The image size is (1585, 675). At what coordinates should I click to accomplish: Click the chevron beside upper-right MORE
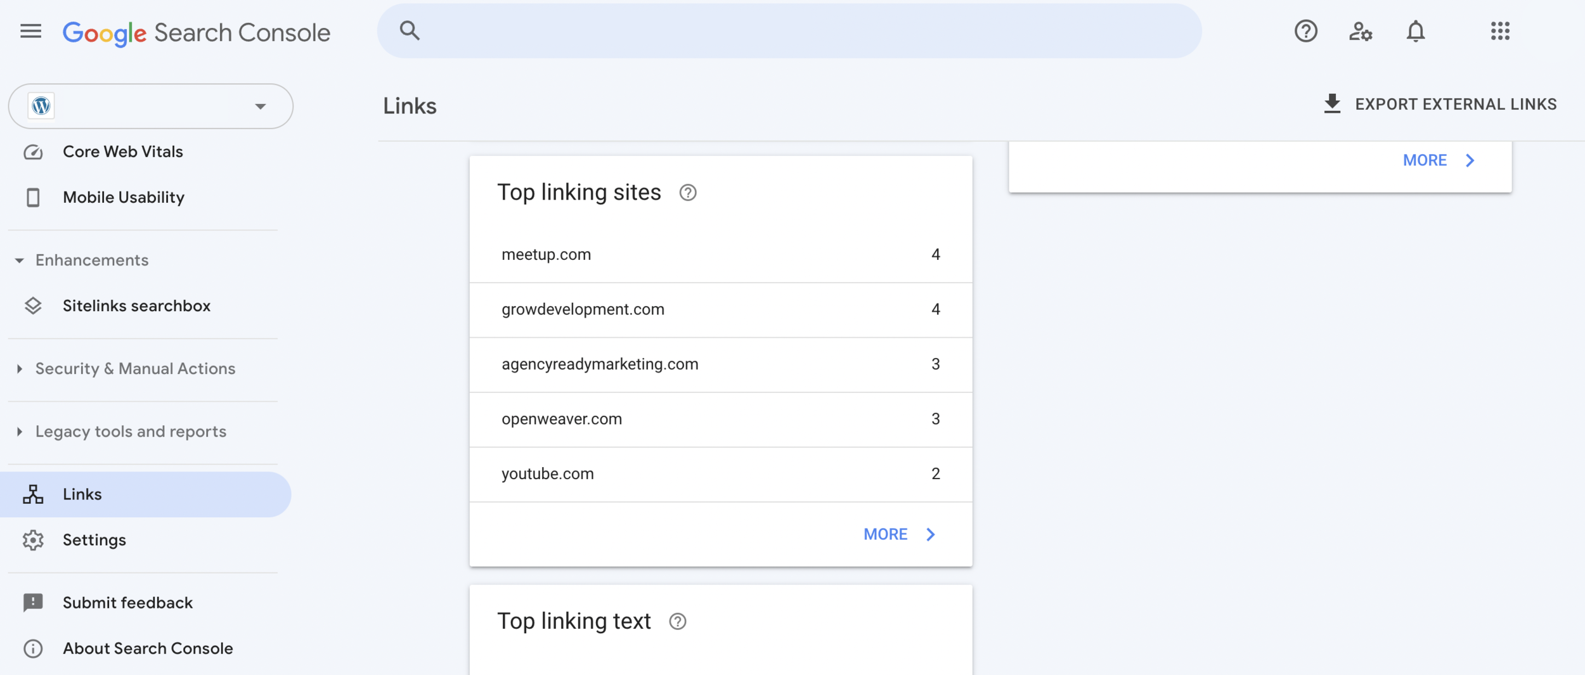pyautogui.click(x=1470, y=160)
